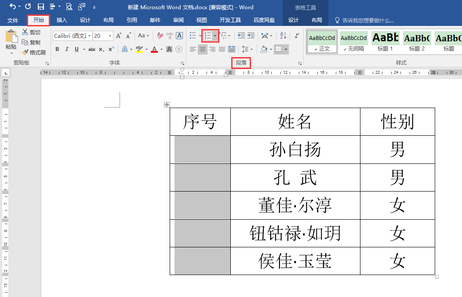Viewport: 462px width, 297px height.
Task: Show or hide paragraph marks
Action: click(x=297, y=36)
